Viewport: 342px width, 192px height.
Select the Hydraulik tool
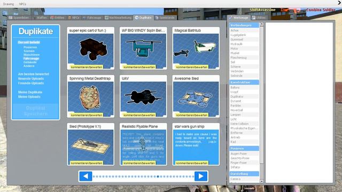pyautogui.click(x=244, y=44)
